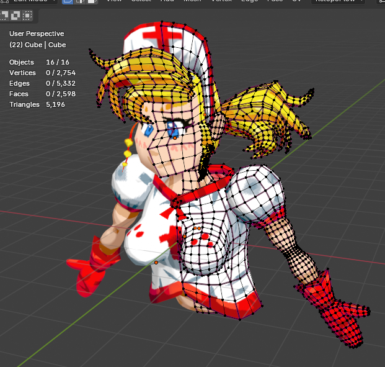Open the Edge menu
This screenshot has width=385, height=367.
(x=250, y=1)
